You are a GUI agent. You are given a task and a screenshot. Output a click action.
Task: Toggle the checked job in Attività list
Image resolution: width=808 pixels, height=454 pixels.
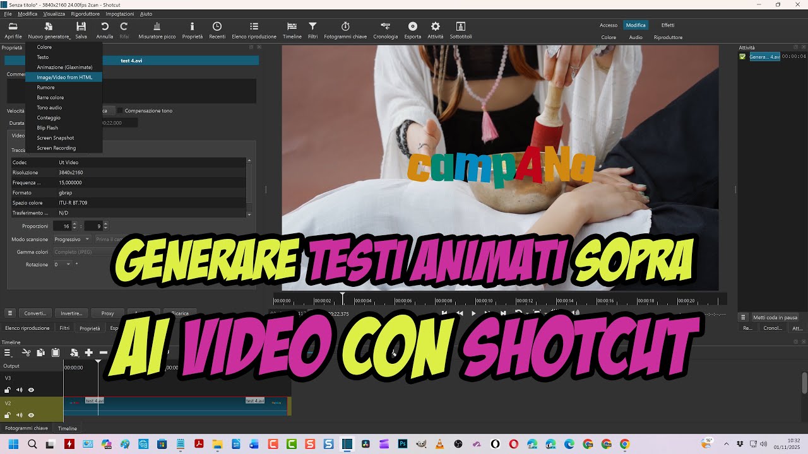tap(742, 57)
